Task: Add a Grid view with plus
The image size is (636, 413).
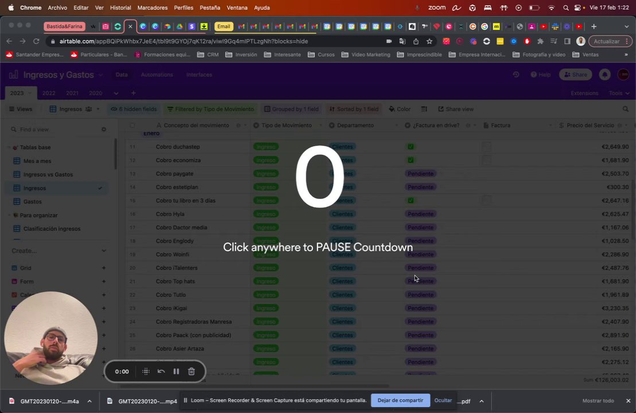Action: (104, 268)
